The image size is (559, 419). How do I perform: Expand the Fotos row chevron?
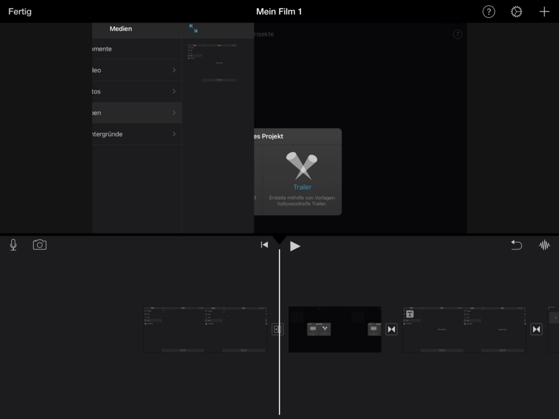pyautogui.click(x=174, y=92)
